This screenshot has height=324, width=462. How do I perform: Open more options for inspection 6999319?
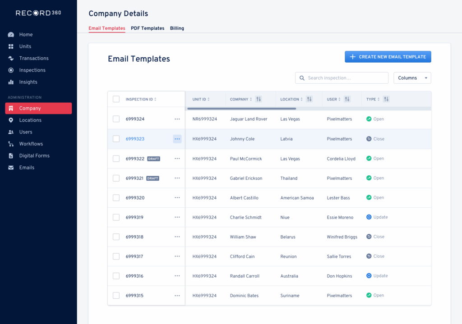click(x=177, y=217)
